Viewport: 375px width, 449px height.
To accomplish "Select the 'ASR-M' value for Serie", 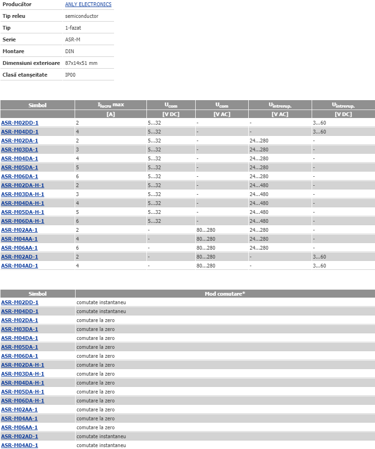I will [x=73, y=39].
